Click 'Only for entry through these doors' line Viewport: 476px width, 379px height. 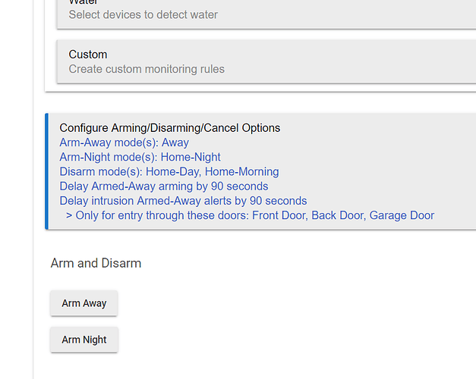[250, 215]
